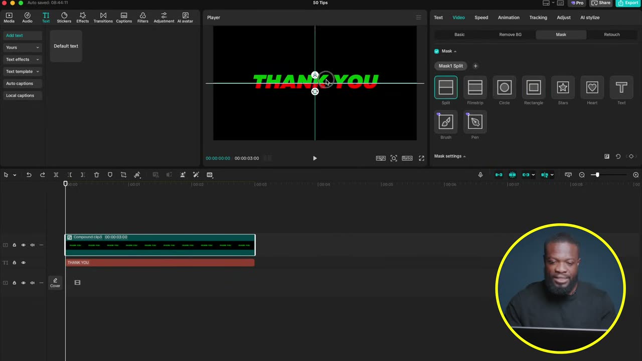Screen dimensions: 642x361
Task: Add a new mask with plus icon
Action: coord(475,66)
